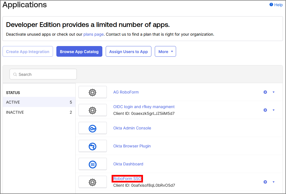
Task: Click the Search applications input field
Action: [43, 74]
